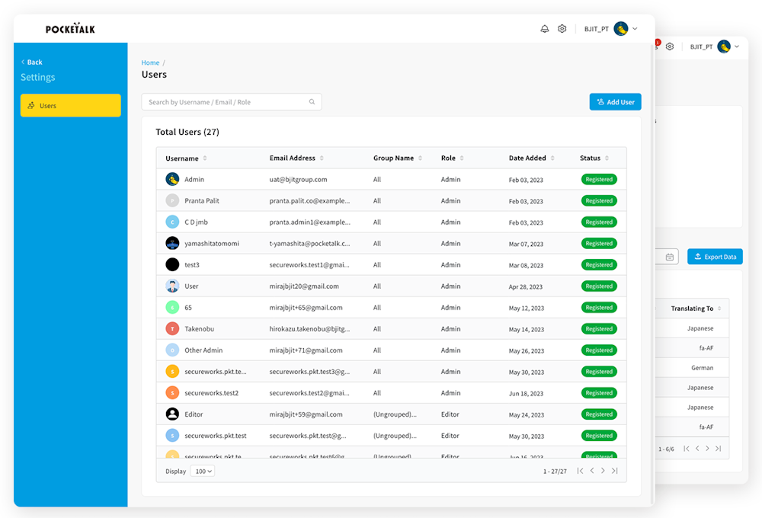Select the Users sidebar item
Screen dimensions: 762x518
pos(70,105)
